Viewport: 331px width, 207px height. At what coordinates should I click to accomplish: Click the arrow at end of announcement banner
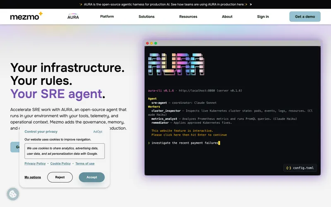251,4
